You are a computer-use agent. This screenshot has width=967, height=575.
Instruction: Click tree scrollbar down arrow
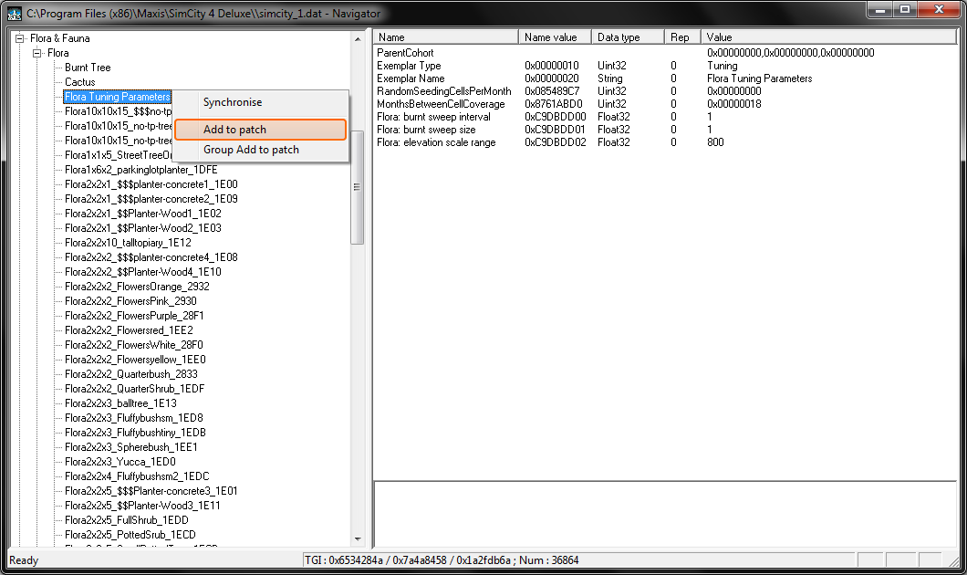coord(358,538)
